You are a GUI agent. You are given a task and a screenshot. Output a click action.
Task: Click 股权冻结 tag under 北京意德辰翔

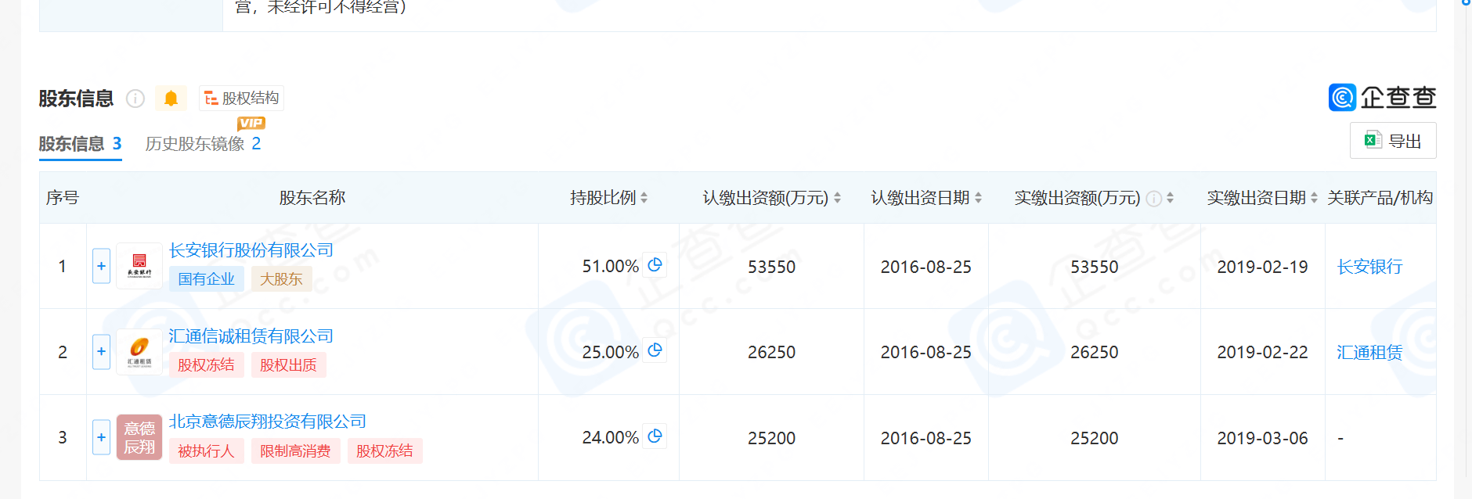click(384, 451)
